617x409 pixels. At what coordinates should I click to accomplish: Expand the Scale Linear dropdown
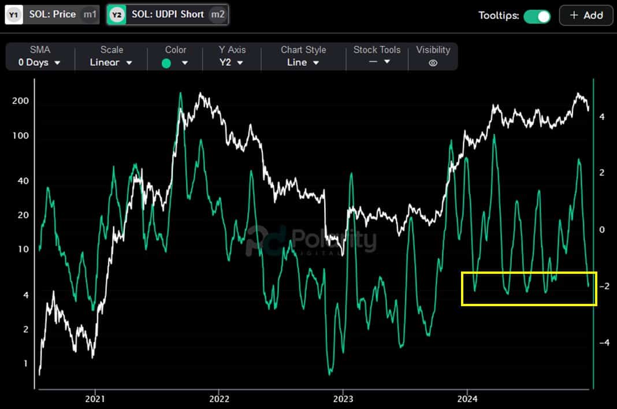111,62
